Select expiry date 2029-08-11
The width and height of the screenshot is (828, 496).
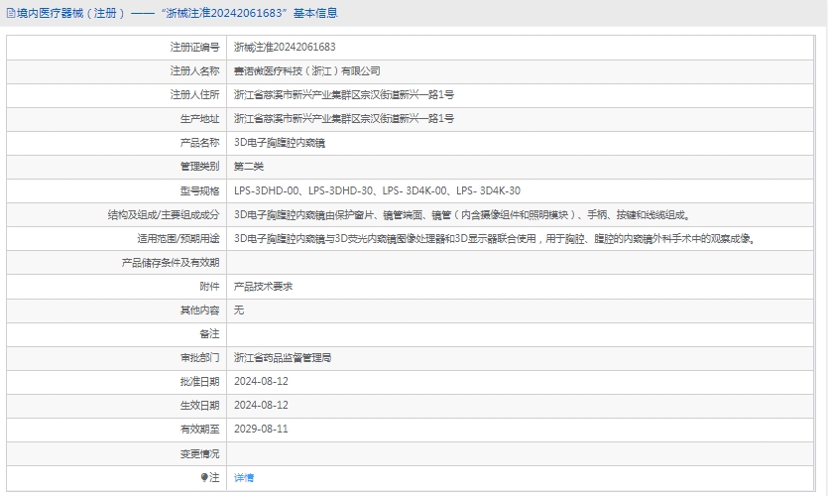coord(261,429)
